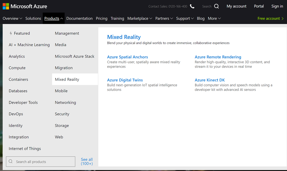Select Internet of Things category
Image resolution: width=287 pixels, height=171 pixels.
(25, 149)
